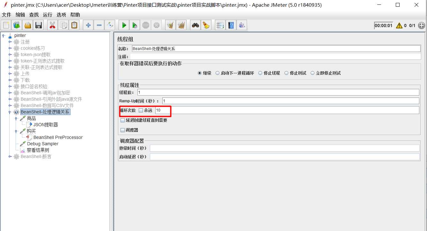Click the 注释 comment field
The height and width of the screenshot is (231, 427).
(x=275, y=57)
